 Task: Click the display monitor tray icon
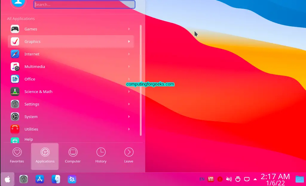click(247, 179)
